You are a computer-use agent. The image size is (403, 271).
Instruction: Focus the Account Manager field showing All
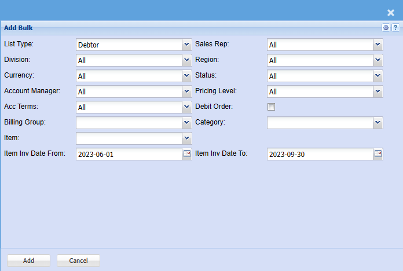pos(129,91)
